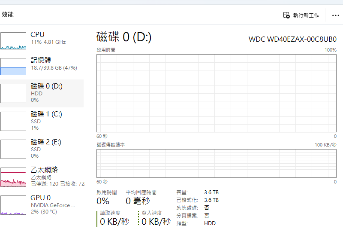Viewport: 343px width, 235px height.
Task: Click the 磁碟傳輸速率 transfer rate graph
Action: click(x=217, y=163)
